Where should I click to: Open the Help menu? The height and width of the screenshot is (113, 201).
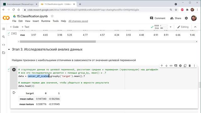click(x=63, y=21)
